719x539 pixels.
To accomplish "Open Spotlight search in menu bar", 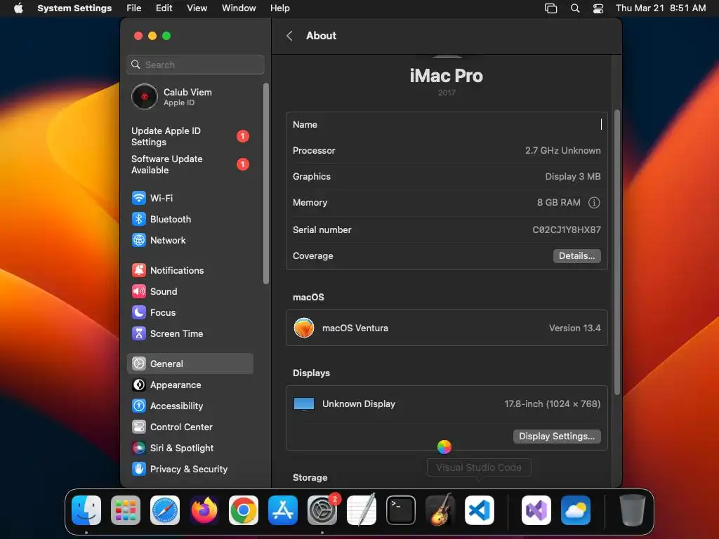I will tap(575, 8).
